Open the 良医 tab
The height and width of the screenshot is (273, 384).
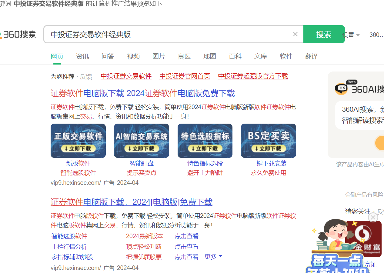(x=184, y=56)
